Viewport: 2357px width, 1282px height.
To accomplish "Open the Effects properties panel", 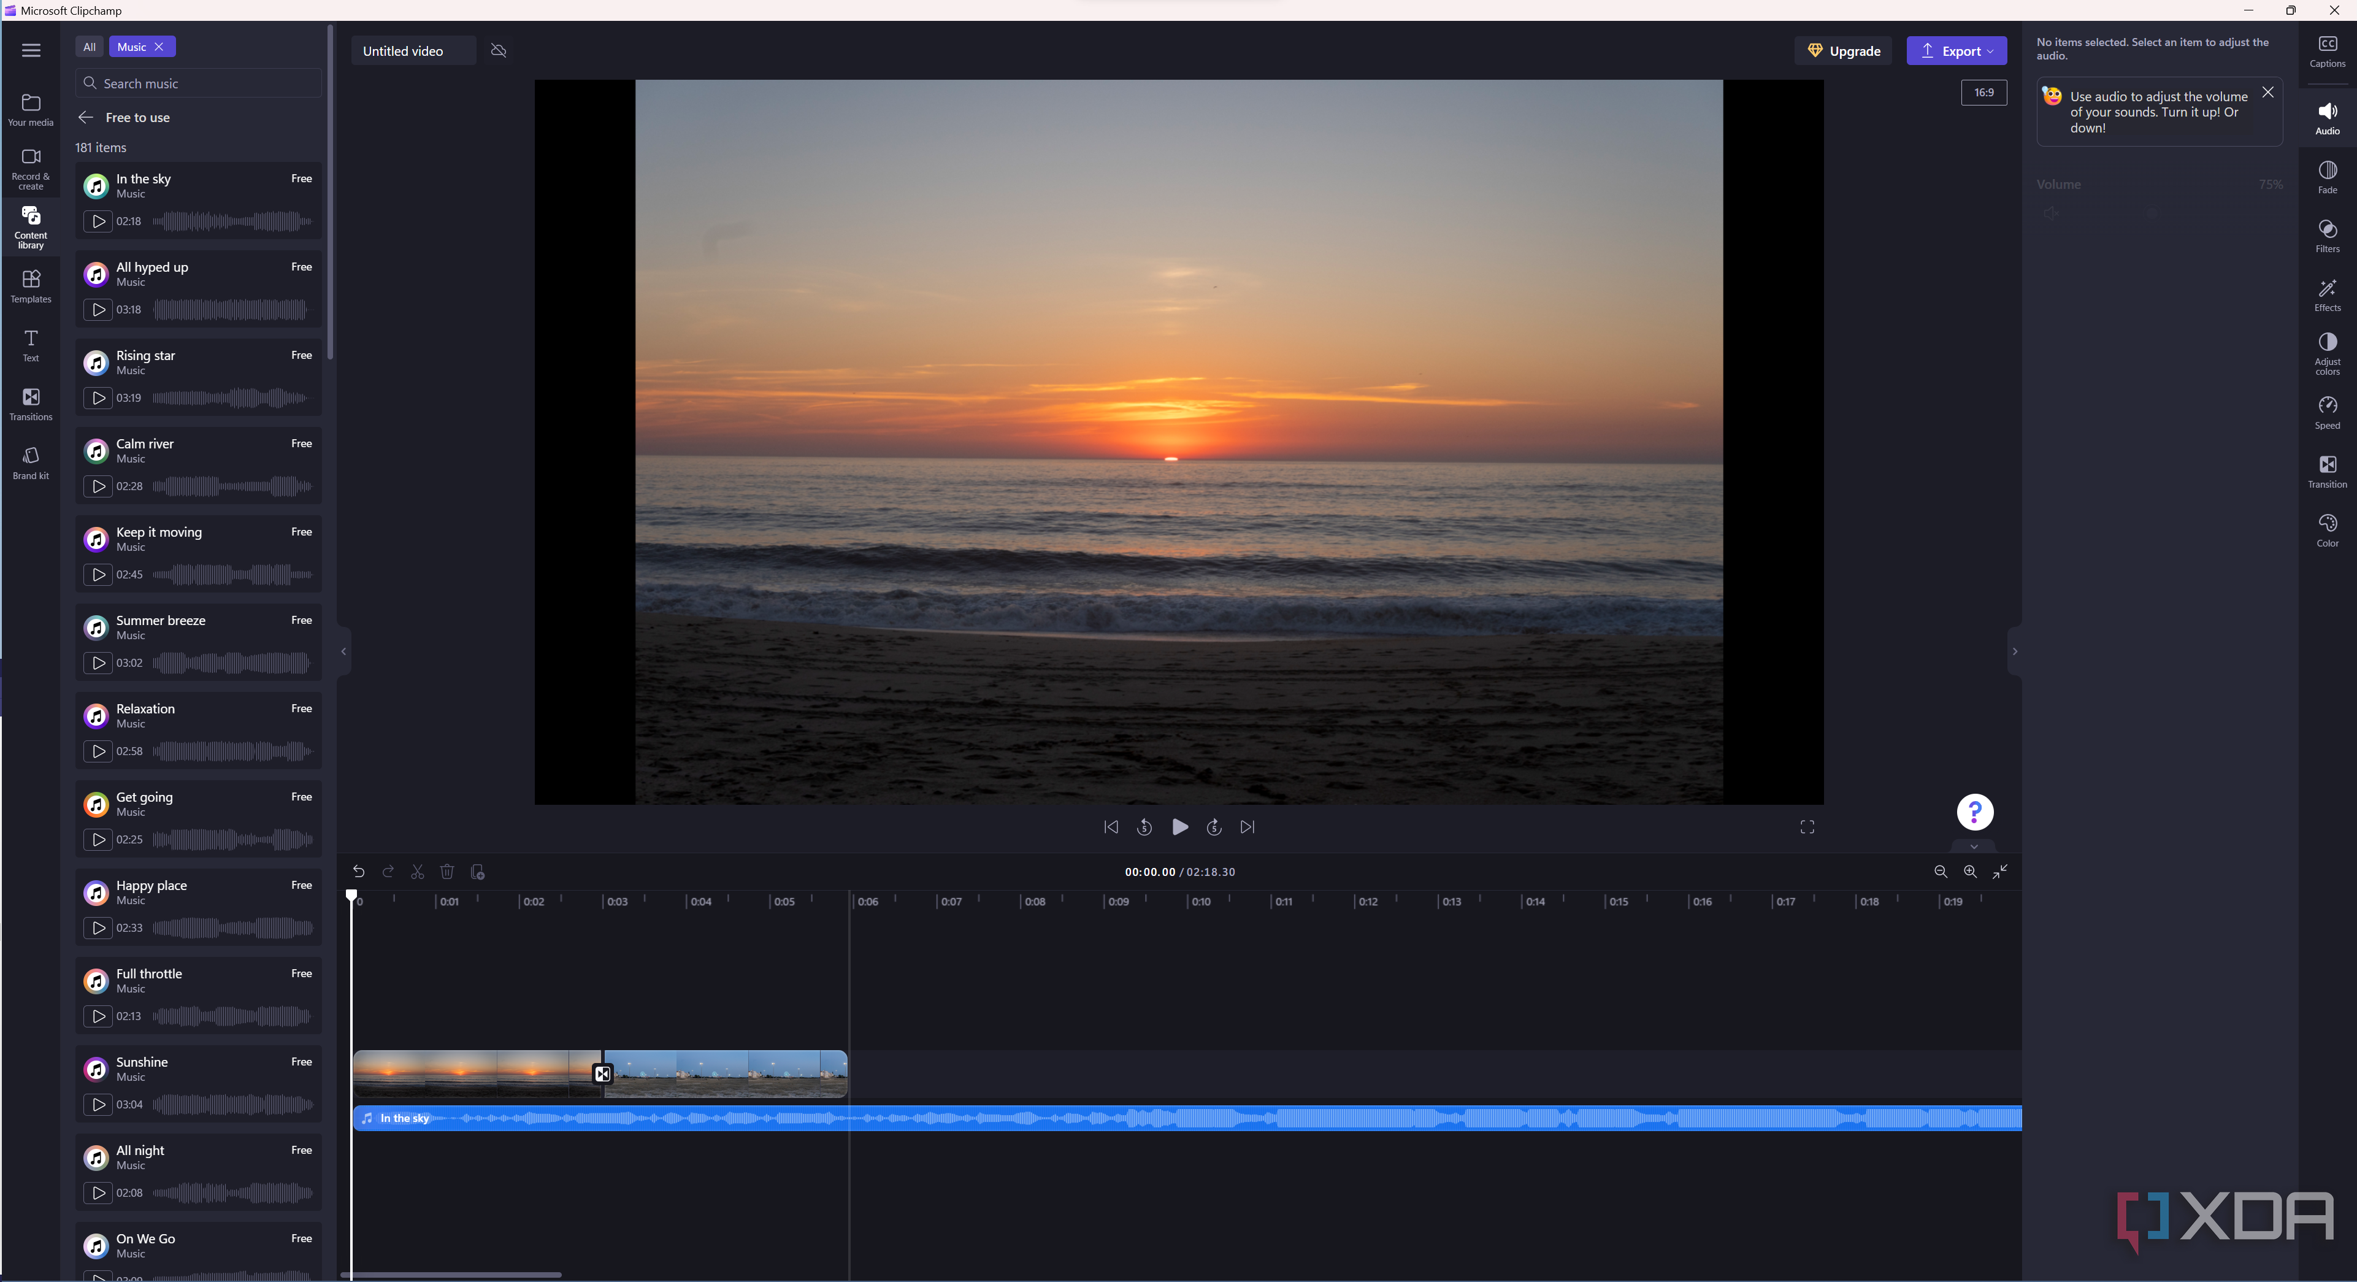I will click(2327, 294).
